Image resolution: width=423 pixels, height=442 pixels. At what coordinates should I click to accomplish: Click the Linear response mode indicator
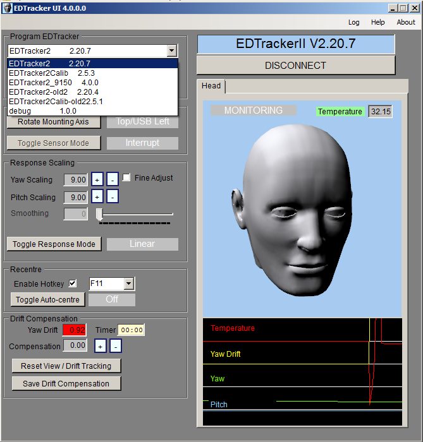pyautogui.click(x=142, y=244)
